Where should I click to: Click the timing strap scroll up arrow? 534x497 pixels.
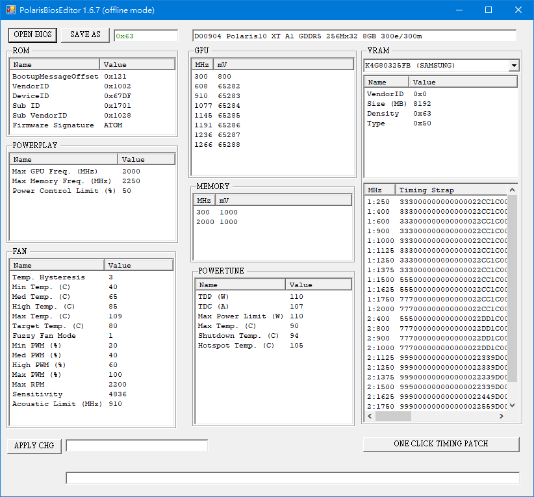512,190
